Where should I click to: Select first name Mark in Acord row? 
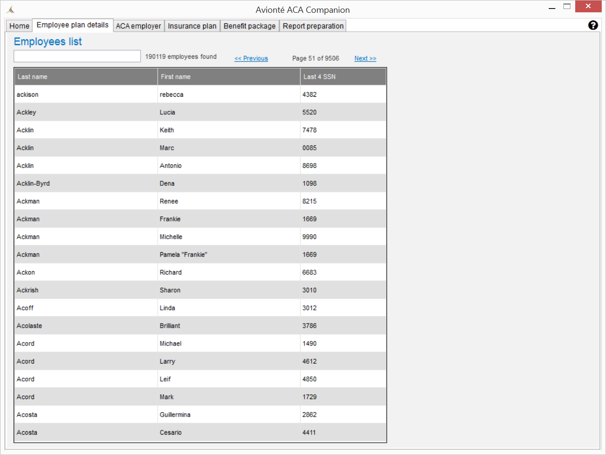(x=167, y=397)
